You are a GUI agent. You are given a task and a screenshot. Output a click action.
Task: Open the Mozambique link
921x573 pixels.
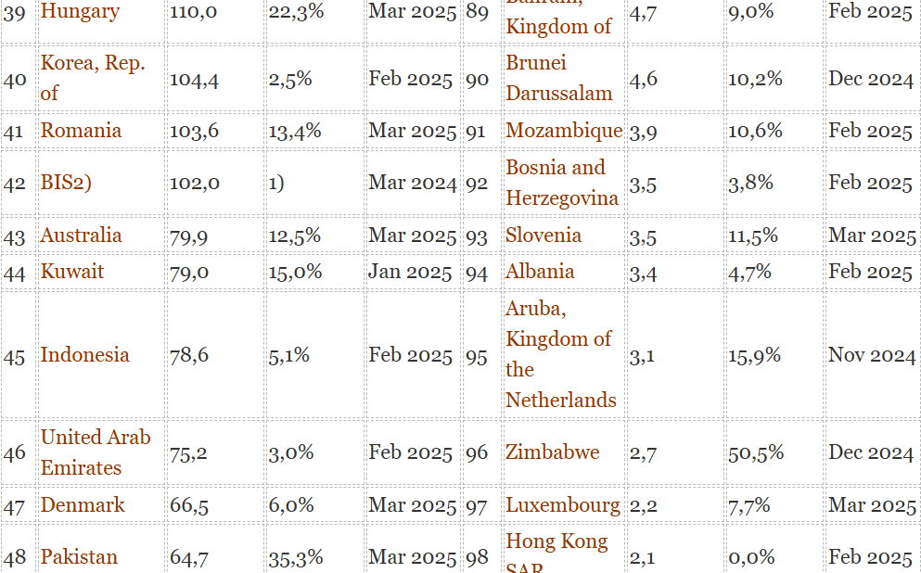[x=564, y=131]
